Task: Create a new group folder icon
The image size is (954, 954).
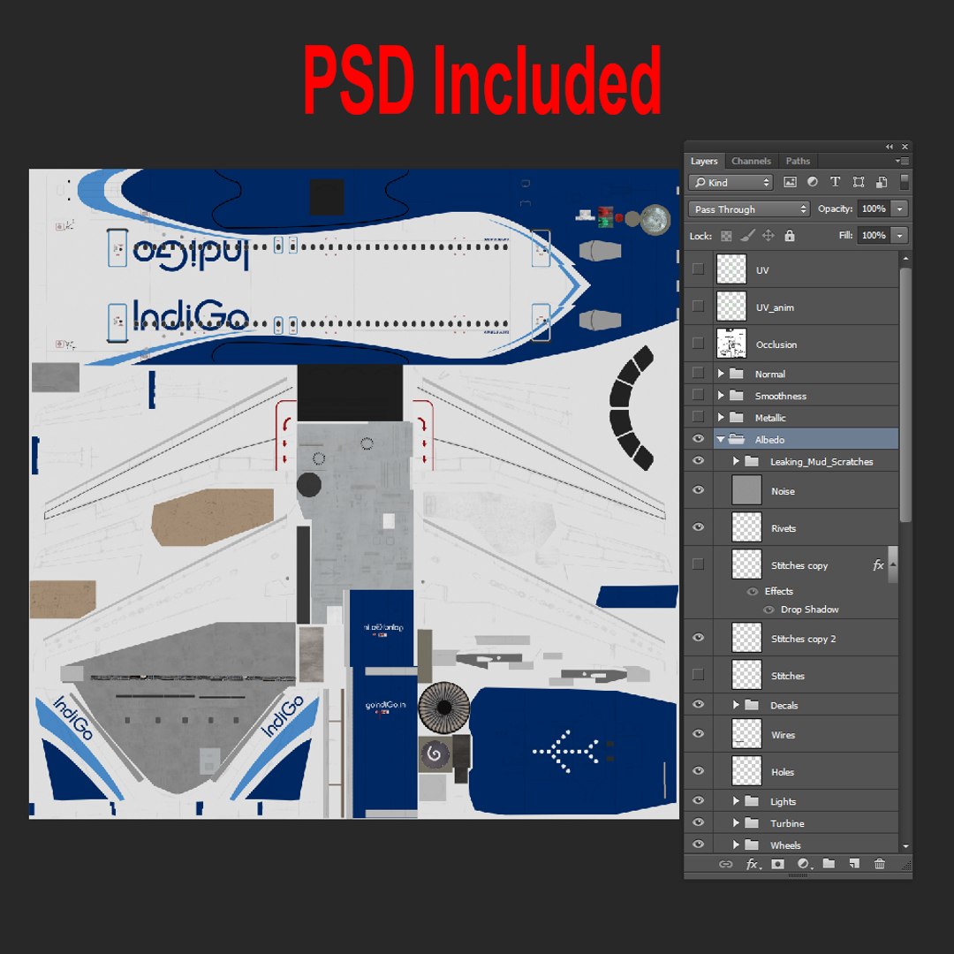Action: [x=829, y=863]
